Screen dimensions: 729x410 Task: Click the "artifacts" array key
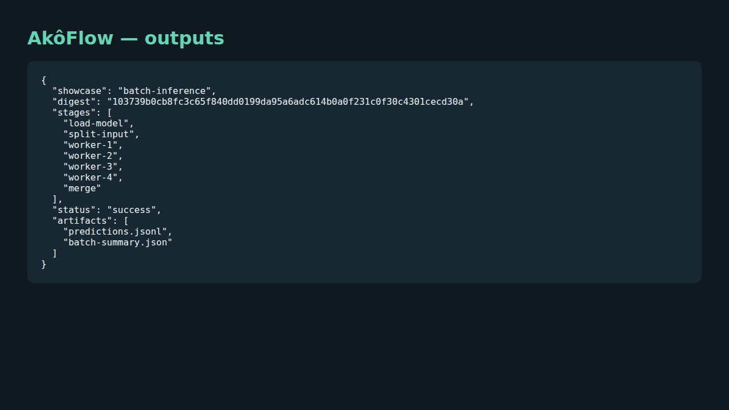pos(82,221)
